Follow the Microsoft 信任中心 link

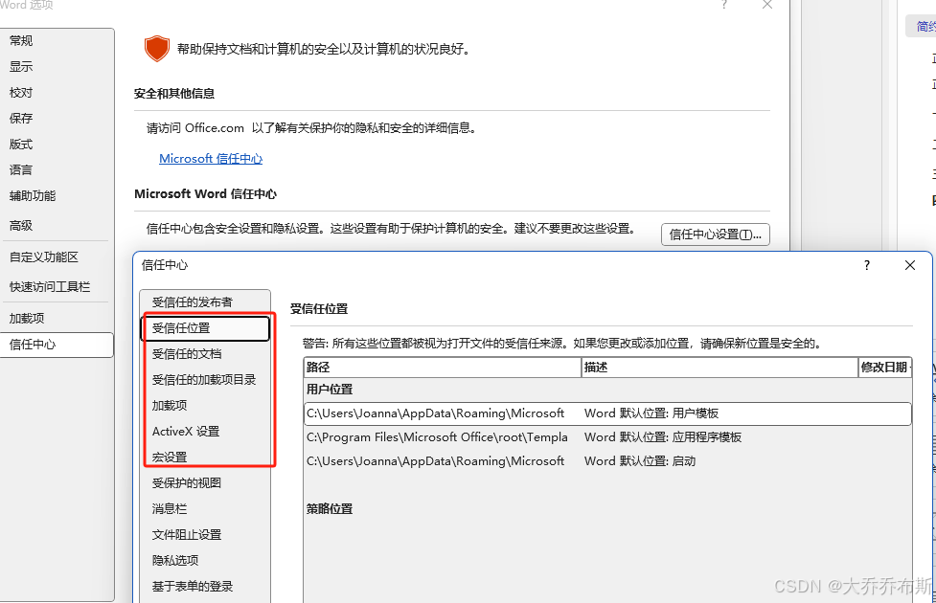[211, 158]
